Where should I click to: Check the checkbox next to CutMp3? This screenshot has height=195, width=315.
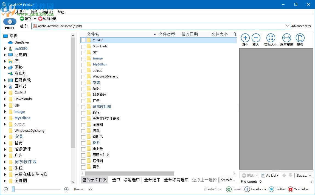83,40
